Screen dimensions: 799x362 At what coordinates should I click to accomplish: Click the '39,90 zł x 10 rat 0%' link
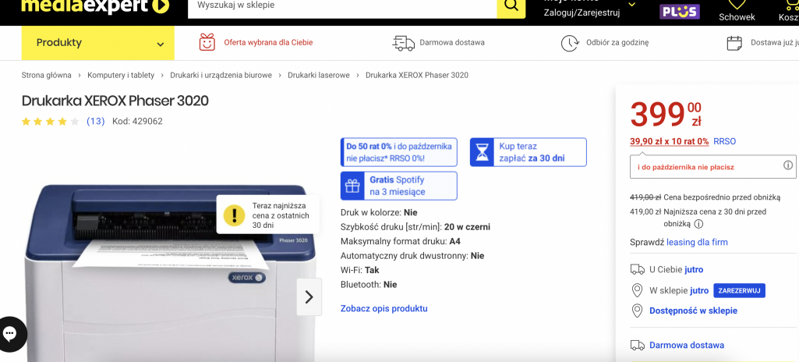[x=669, y=141]
